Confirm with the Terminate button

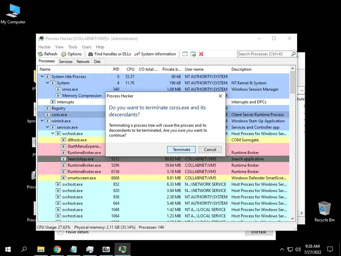click(181, 150)
